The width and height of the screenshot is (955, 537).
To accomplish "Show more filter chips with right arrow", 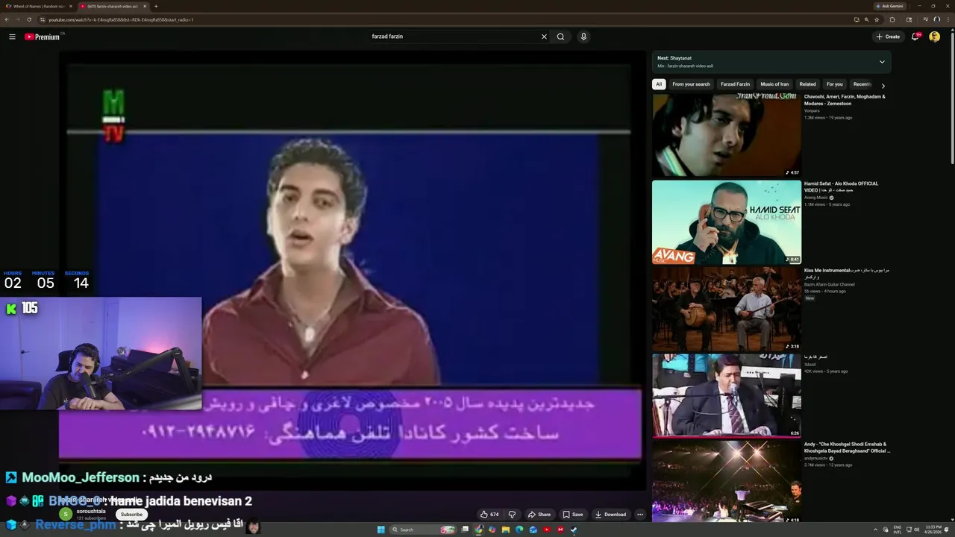I will pos(883,85).
